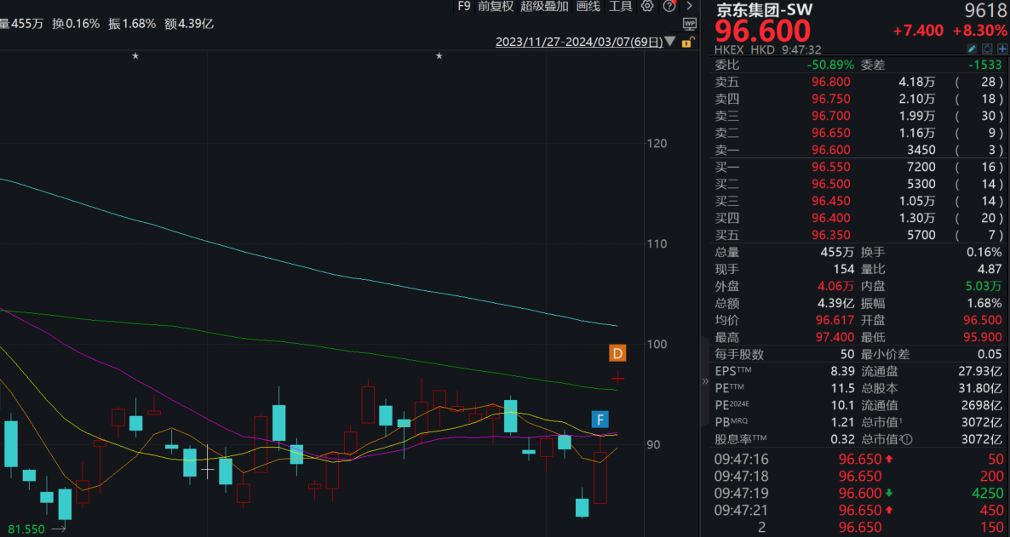This screenshot has height=537, width=1010.
Task: Click the first star marker above chart
Action: pos(135,56)
